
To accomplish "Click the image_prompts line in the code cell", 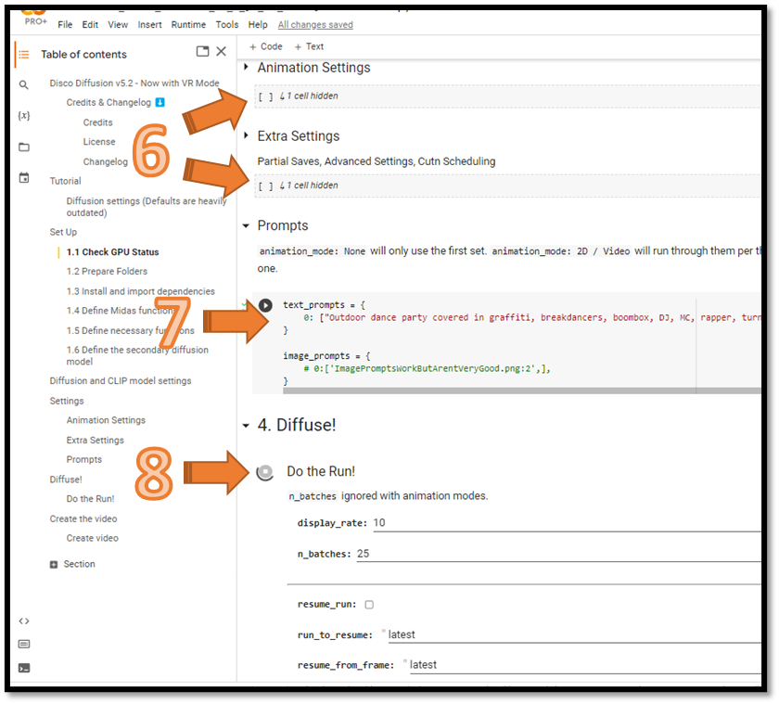I will [x=326, y=356].
